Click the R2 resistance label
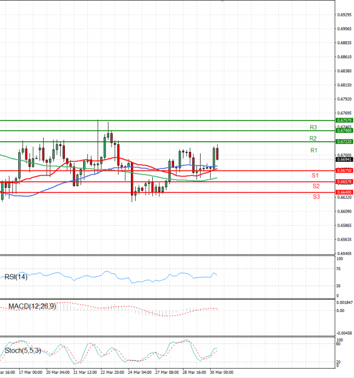The width and height of the screenshot is (354, 378). pos(314,138)
